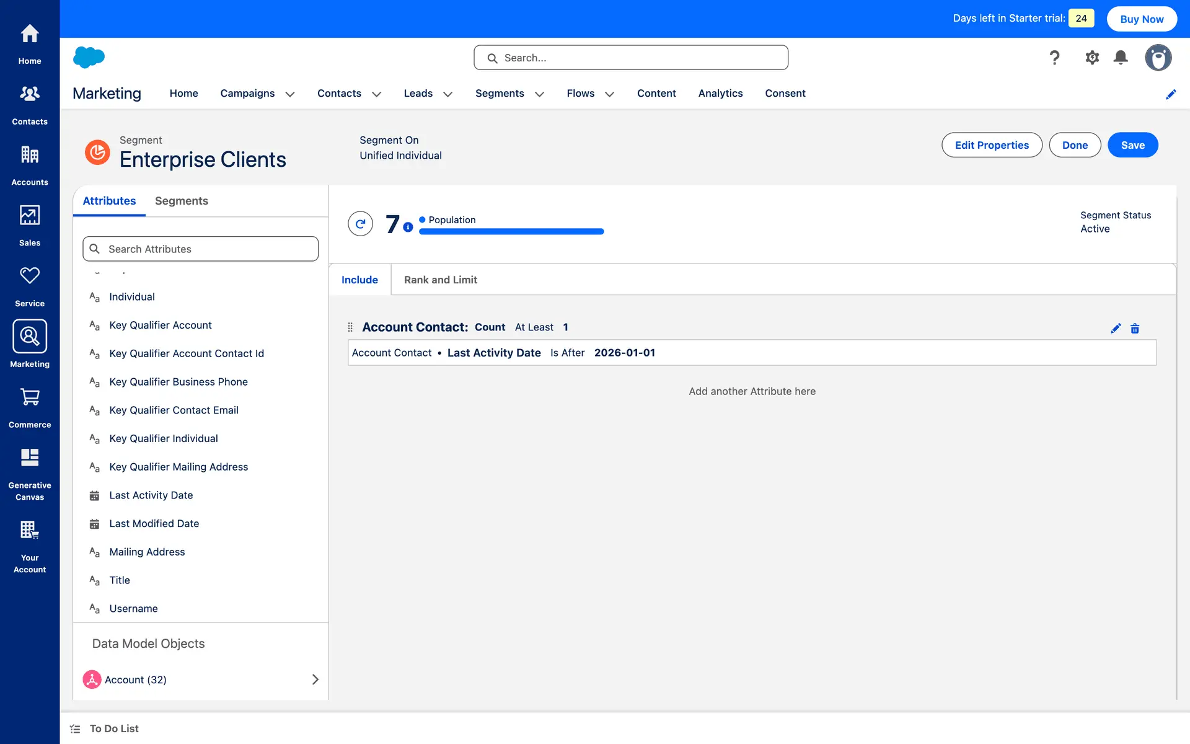Click the help question mark icon
1190x744 pixels.
coord(1054,58)
